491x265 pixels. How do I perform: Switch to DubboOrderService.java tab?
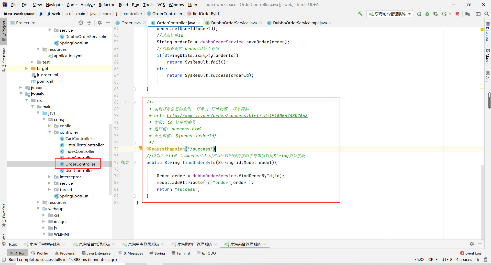(233, 23)
